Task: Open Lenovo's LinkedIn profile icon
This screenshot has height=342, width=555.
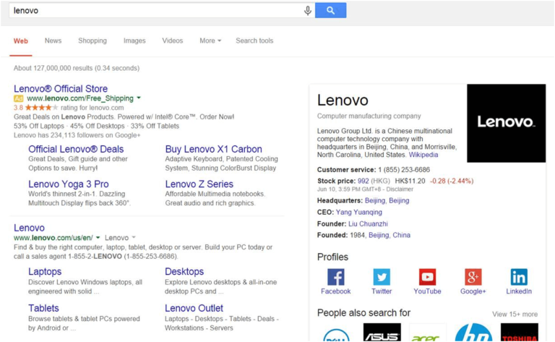Action: (x=519, y=277)
